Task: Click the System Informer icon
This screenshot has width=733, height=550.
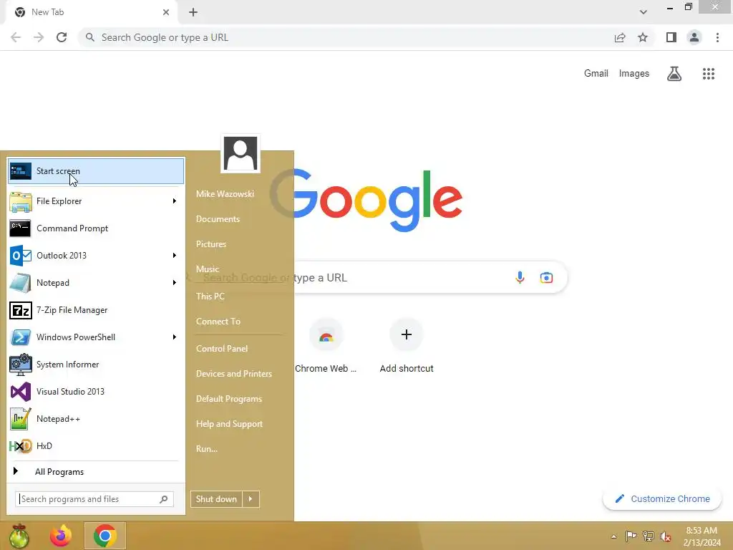Action: coord(21,365)
